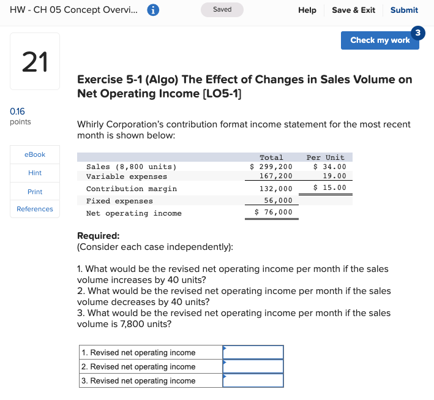Image resolution: width=434 pixels, height=400 pixels.
Task: Submit the assignment
Action: [404, 10]
